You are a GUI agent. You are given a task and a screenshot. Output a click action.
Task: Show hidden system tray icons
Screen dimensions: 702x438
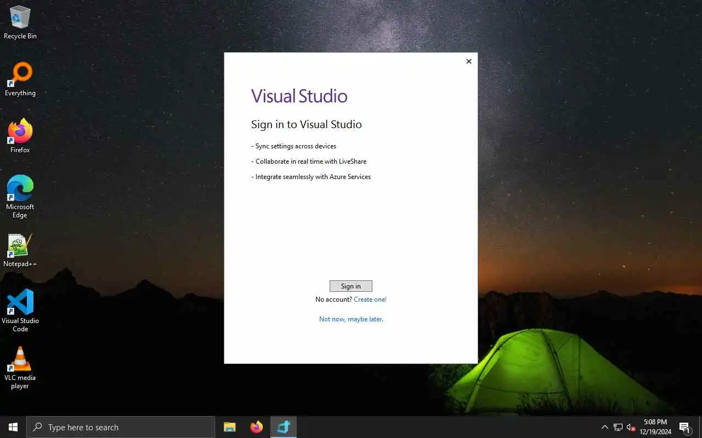click(605, 427)
